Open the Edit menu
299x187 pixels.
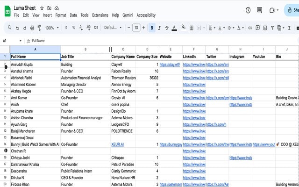26,15
